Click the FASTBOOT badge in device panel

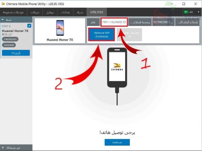(10, 39)
